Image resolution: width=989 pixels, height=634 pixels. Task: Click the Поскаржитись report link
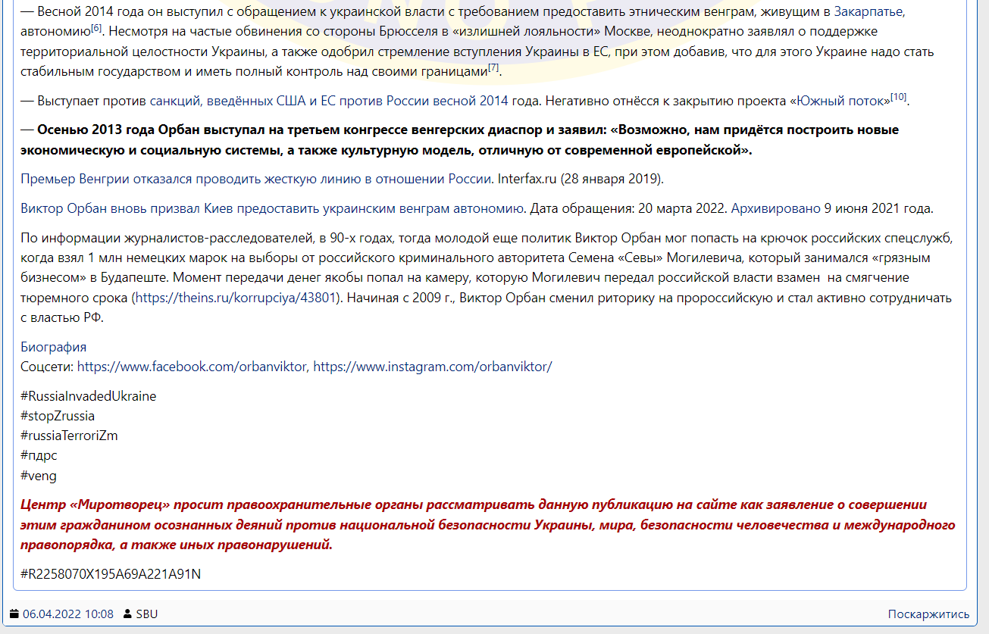coord(928,614)
